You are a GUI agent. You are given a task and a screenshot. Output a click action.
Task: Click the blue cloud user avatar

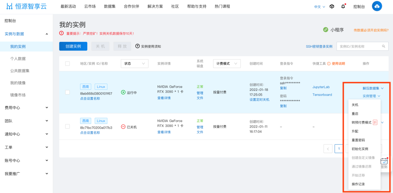(377, 6)
